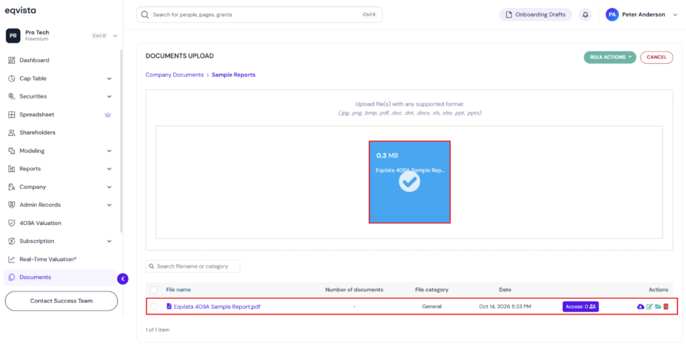686x347 pixels.
Task: Delete the Eqvista 409A Sample Report file
Action: tap(666, 307)
